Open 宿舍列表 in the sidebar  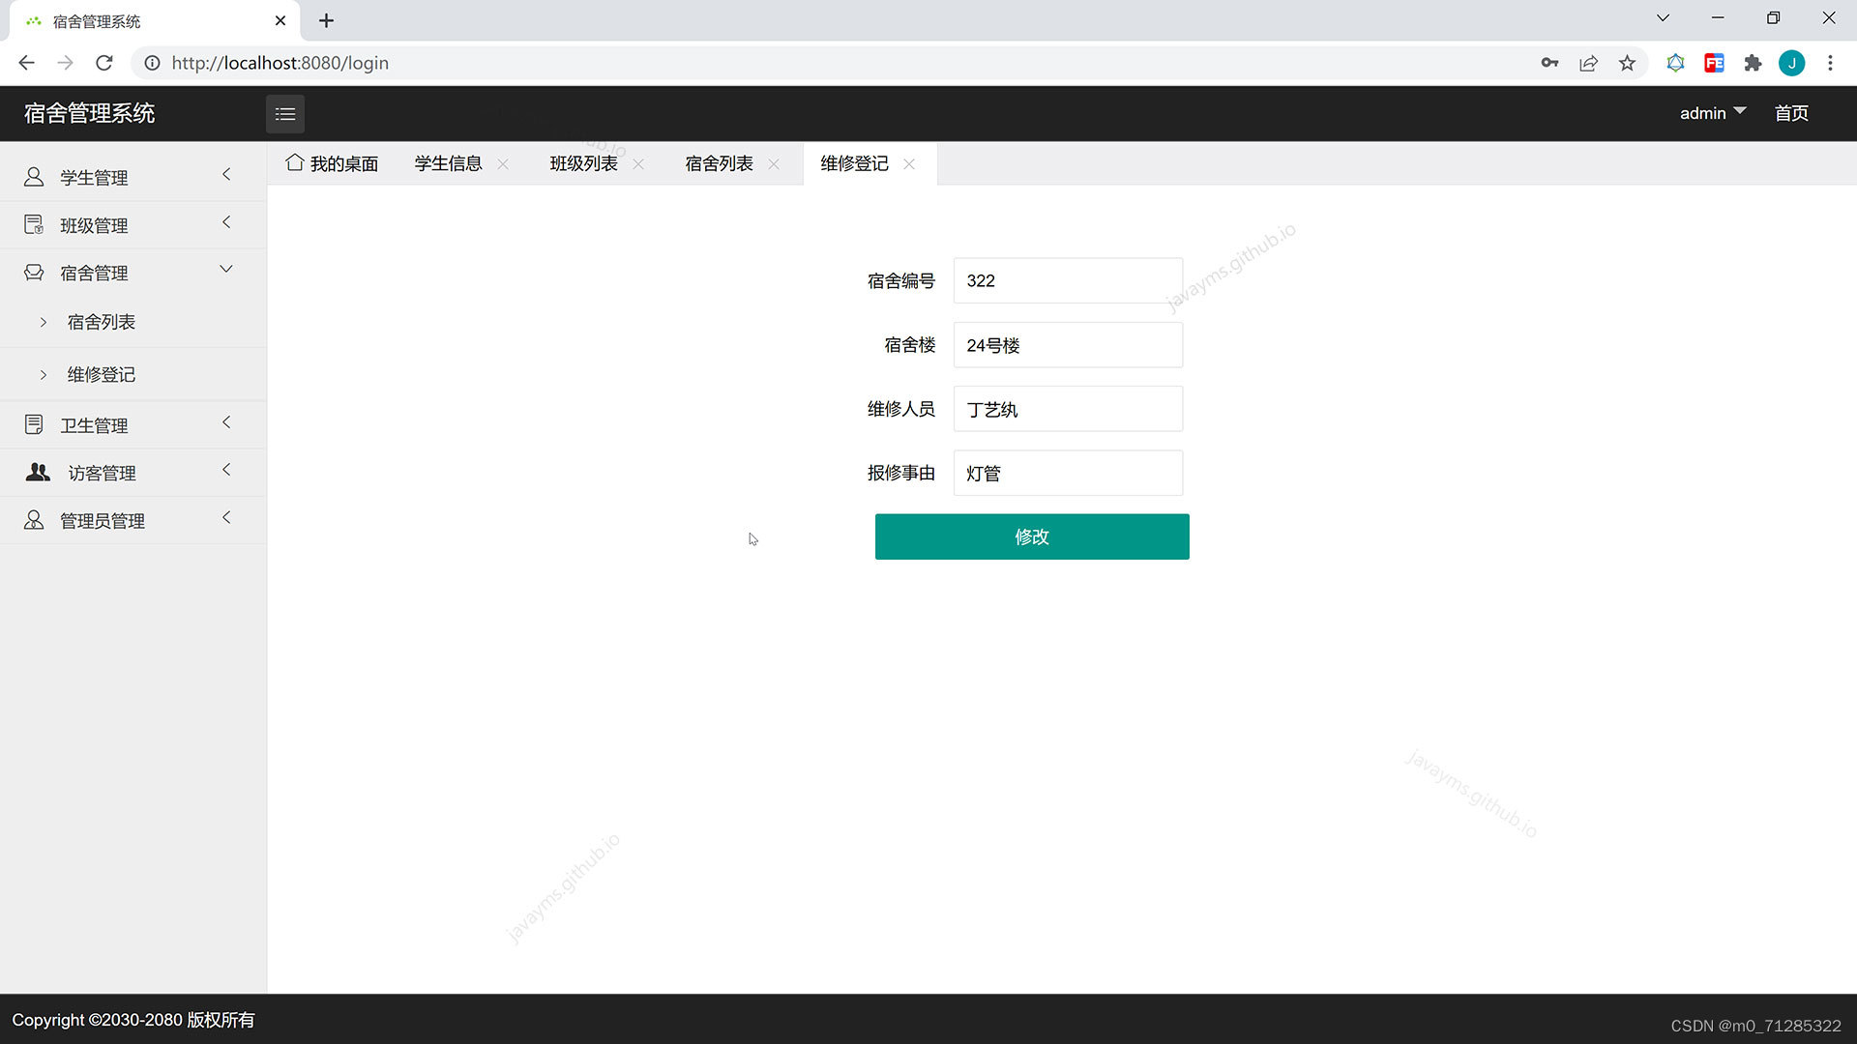click(x=102, y=322)
